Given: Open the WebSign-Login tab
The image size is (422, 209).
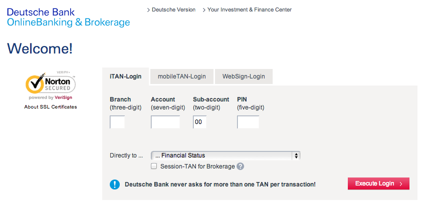Looking at the screenshot, I should point(244,76).
